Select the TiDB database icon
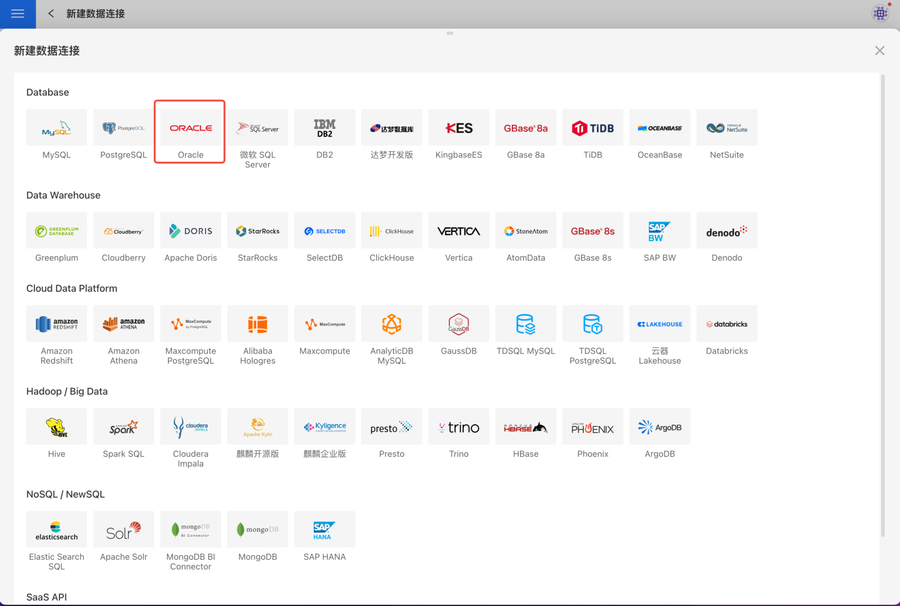The image size is (900, 606). pos(592,128)
